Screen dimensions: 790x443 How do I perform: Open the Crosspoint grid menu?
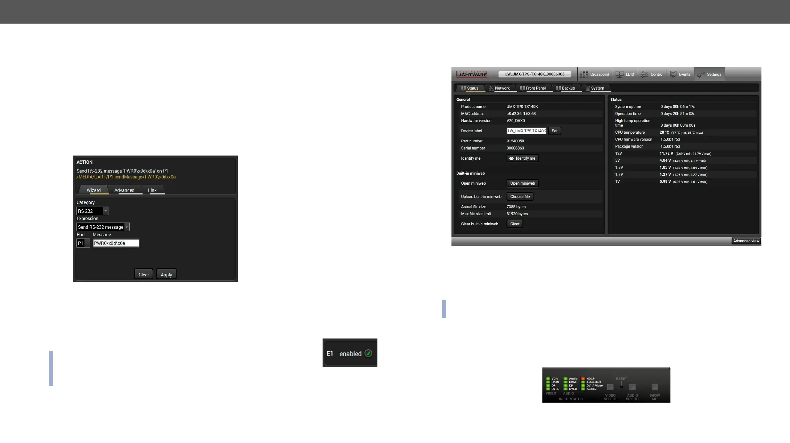click(595, 74)
